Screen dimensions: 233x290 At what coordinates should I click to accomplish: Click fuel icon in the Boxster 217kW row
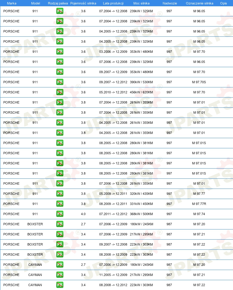60,234
